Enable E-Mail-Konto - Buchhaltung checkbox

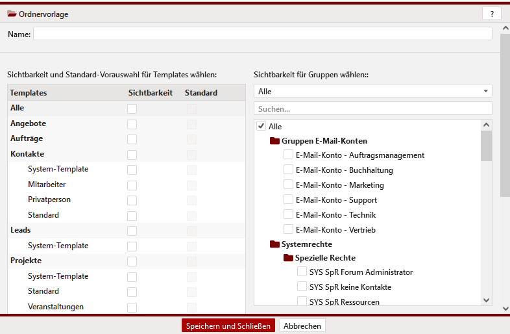click(x=289, y=170)
